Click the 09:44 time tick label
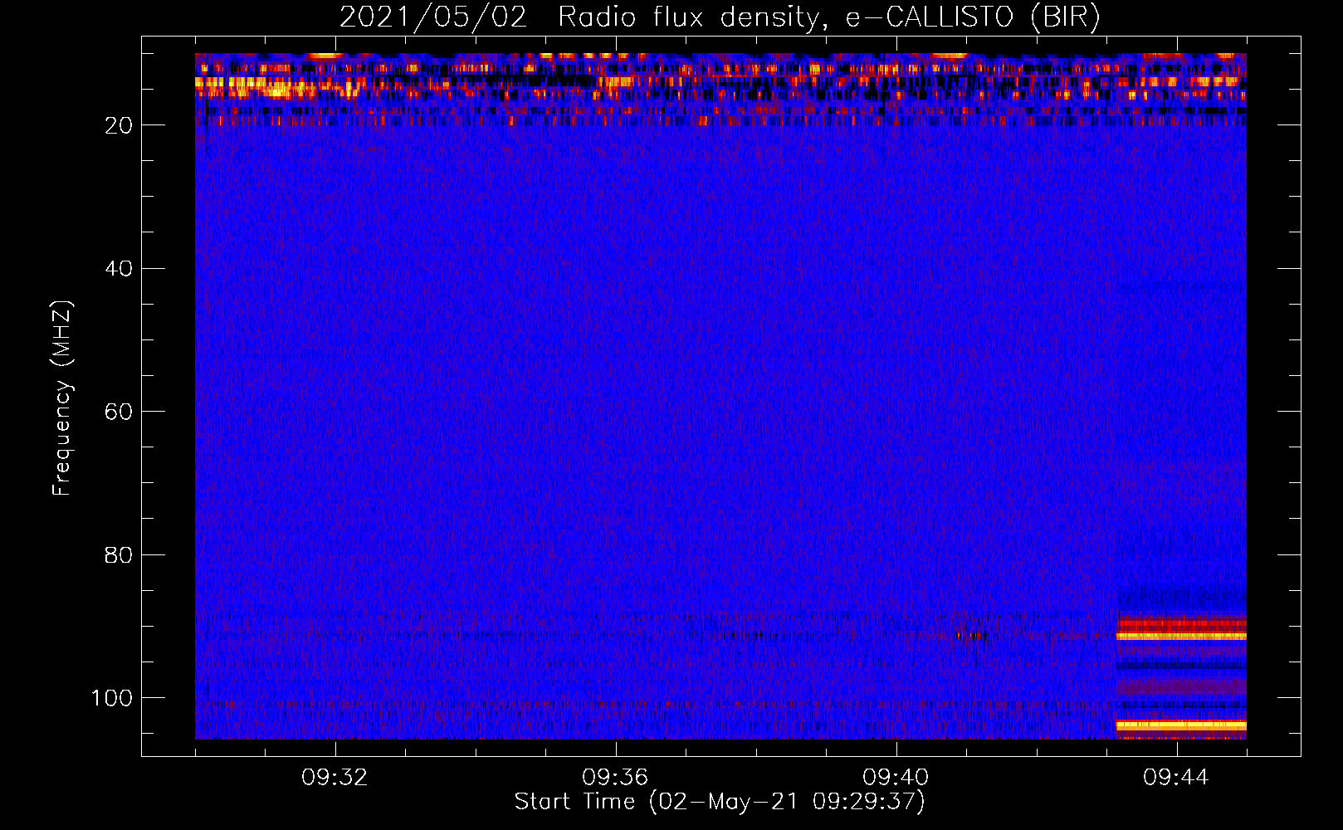Screen dimensions: 1343x830 pos(1177,778)
